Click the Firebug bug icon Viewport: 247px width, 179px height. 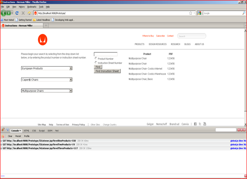[3, 130]
